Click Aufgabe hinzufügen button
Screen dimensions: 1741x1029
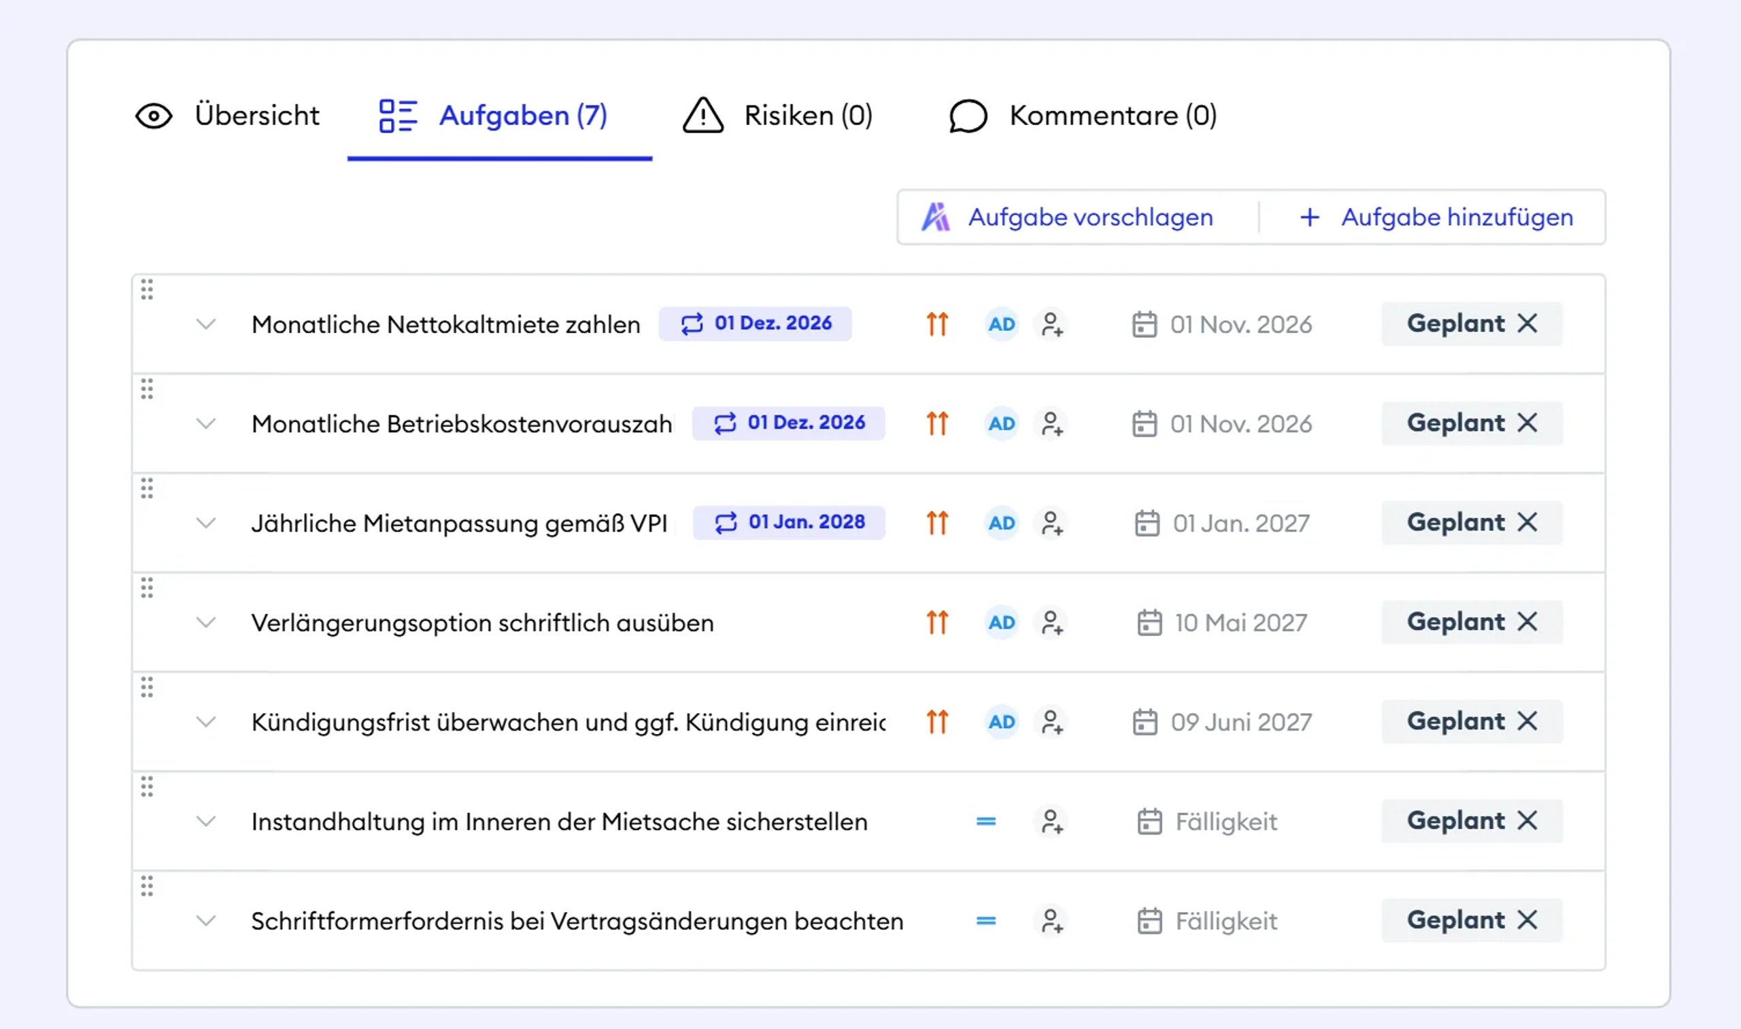(1436, 217)
